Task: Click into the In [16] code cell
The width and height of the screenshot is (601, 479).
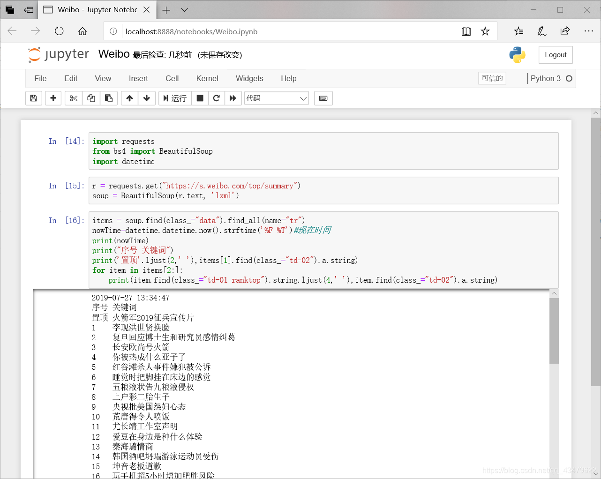Action: click(x=323, y=250)
